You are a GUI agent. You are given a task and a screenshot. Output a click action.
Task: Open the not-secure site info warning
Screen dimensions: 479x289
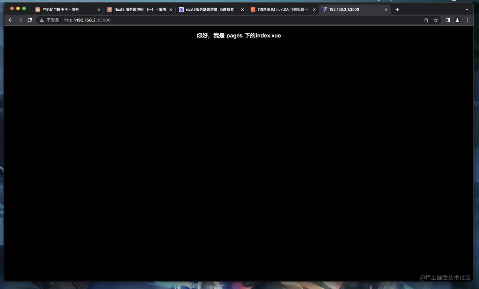tap(42, 20)
